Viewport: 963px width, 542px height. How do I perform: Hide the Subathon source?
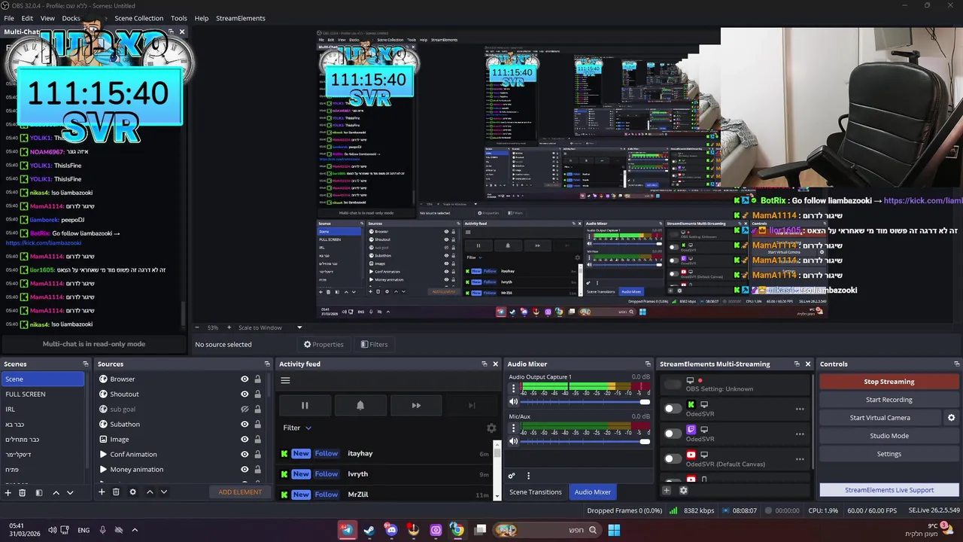(x=245, y=425)
